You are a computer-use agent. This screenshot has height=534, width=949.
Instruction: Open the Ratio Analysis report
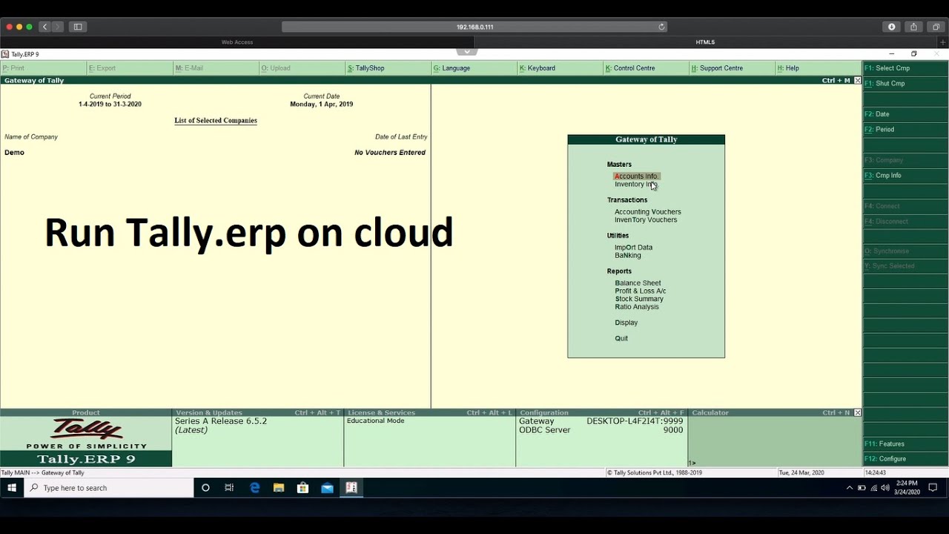636,307
